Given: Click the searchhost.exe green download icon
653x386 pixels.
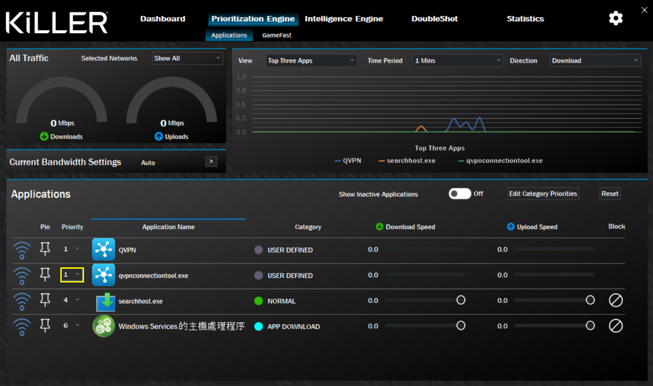Looking at the screenshot, I should (x=104, y=300).
